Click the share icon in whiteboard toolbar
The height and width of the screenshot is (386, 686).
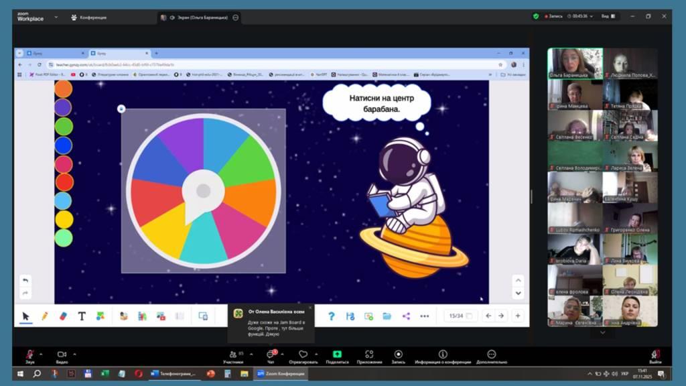click(x=406, y=316)
